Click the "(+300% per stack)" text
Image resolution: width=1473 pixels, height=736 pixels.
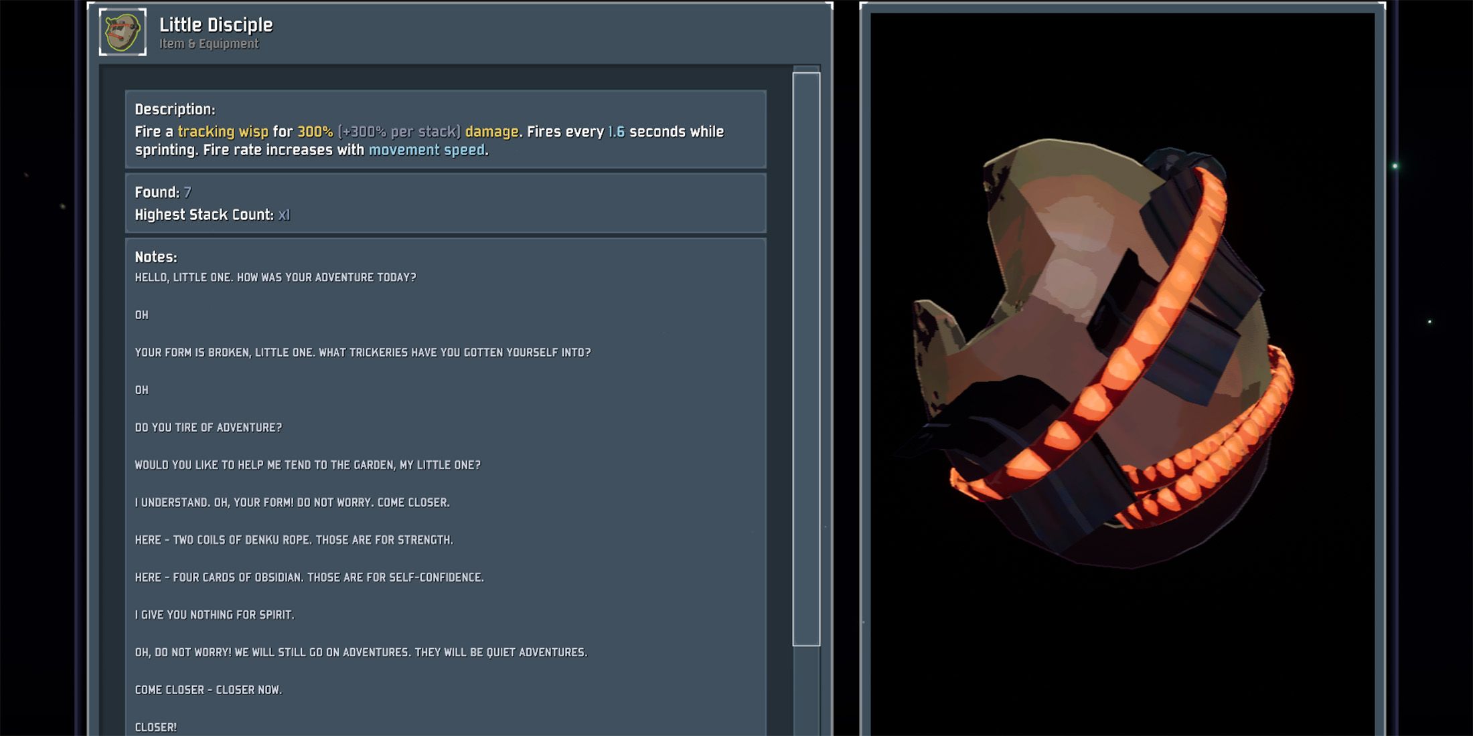[x=399, y=132]
